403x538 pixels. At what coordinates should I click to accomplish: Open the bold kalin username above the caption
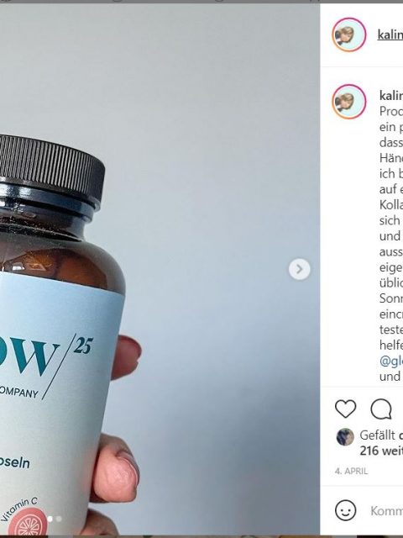tap(391, 95)
